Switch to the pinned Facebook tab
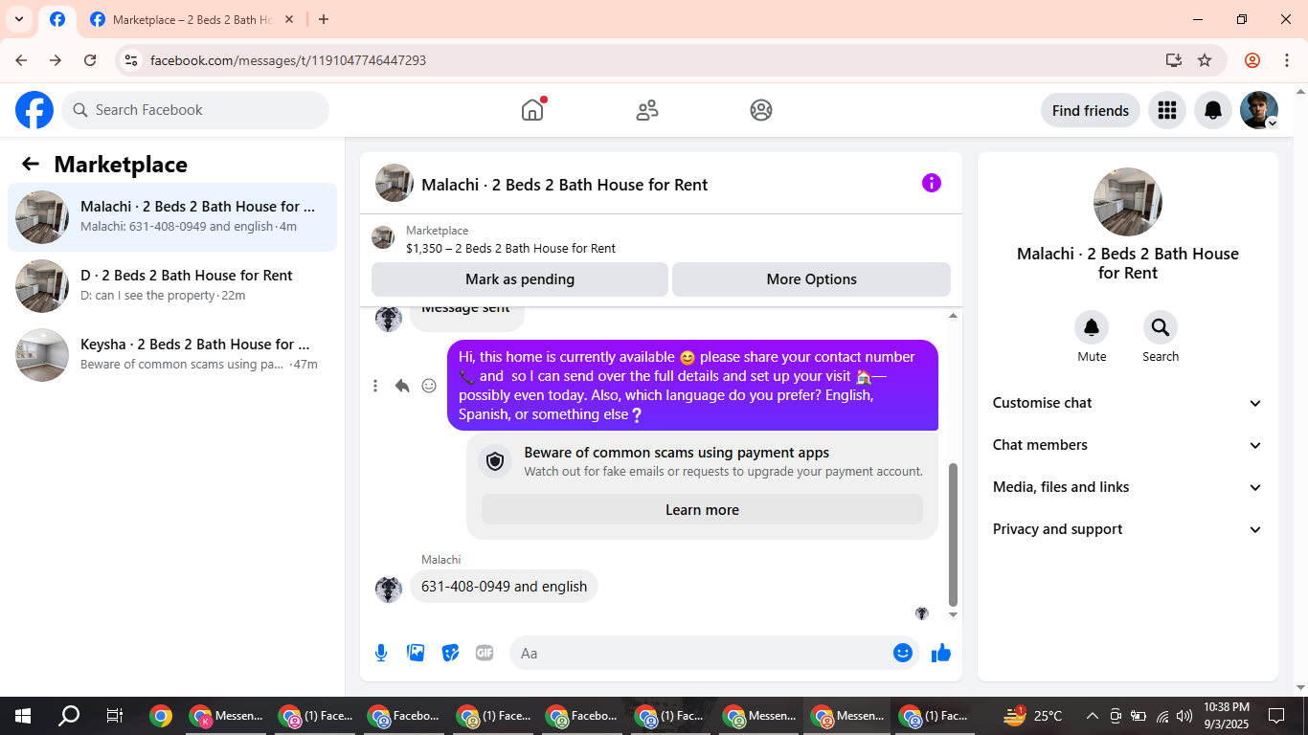The image size is (1308, 735). pyautogui.click(x=57, y=19)
